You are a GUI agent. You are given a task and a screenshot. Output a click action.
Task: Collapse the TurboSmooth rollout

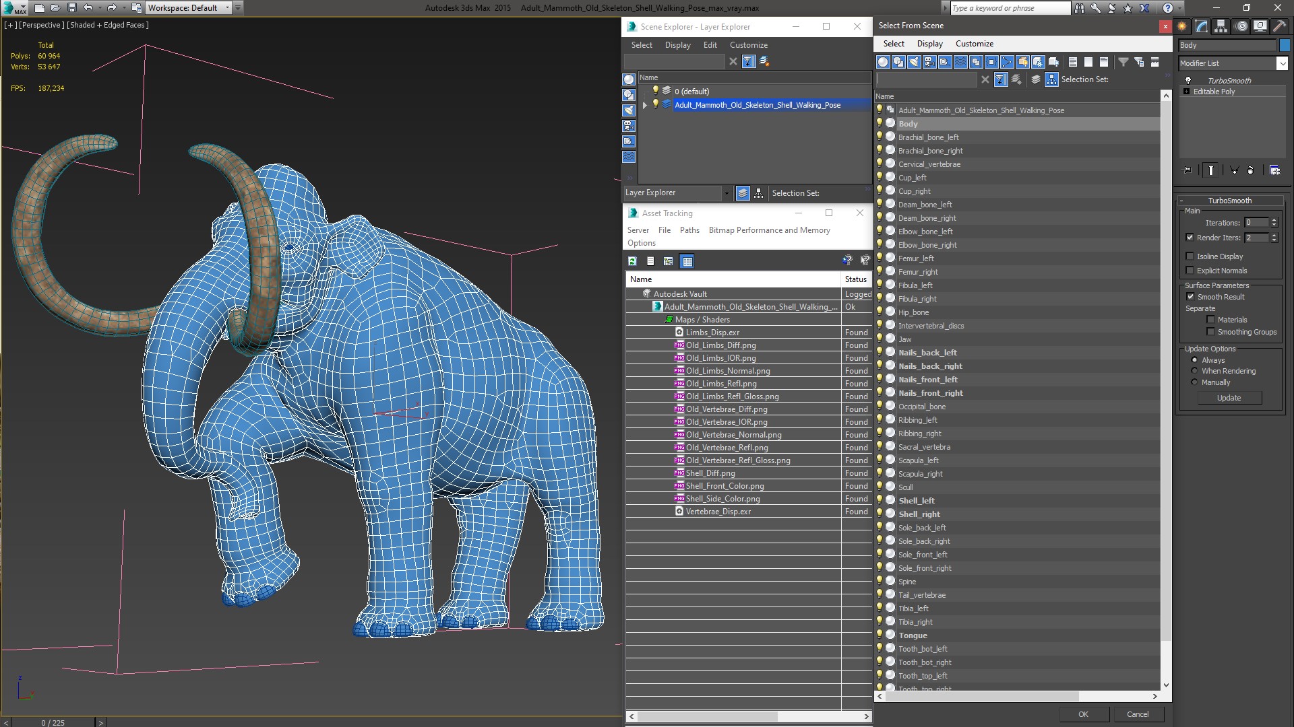[1229, 201]
